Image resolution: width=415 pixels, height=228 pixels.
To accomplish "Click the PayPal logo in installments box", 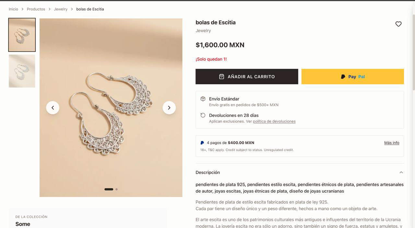I will (202, 143).
